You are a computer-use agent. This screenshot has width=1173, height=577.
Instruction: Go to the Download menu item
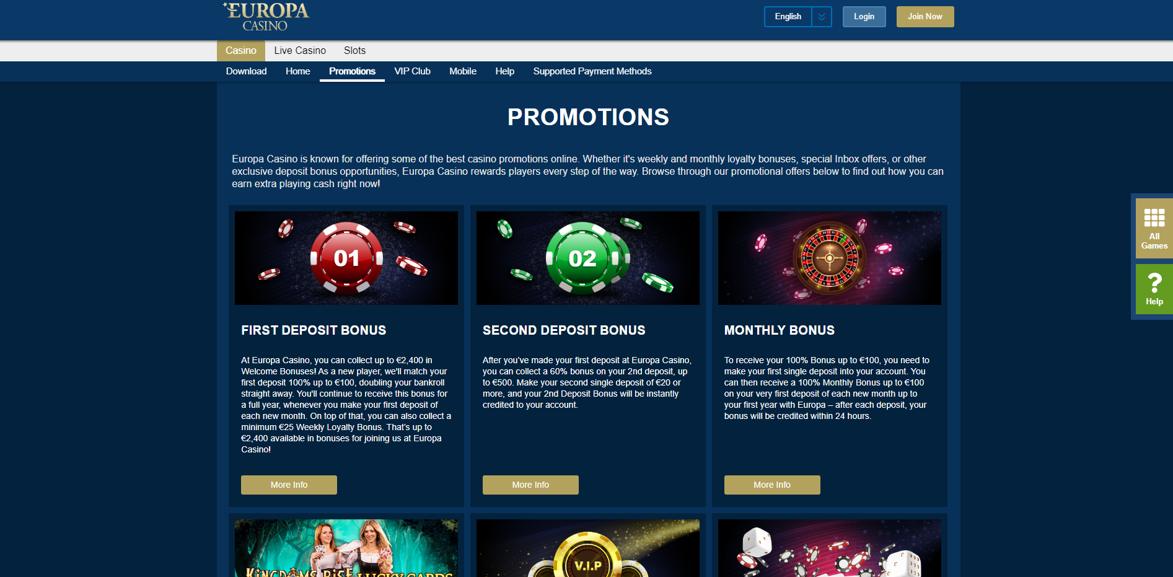point(247,71)
